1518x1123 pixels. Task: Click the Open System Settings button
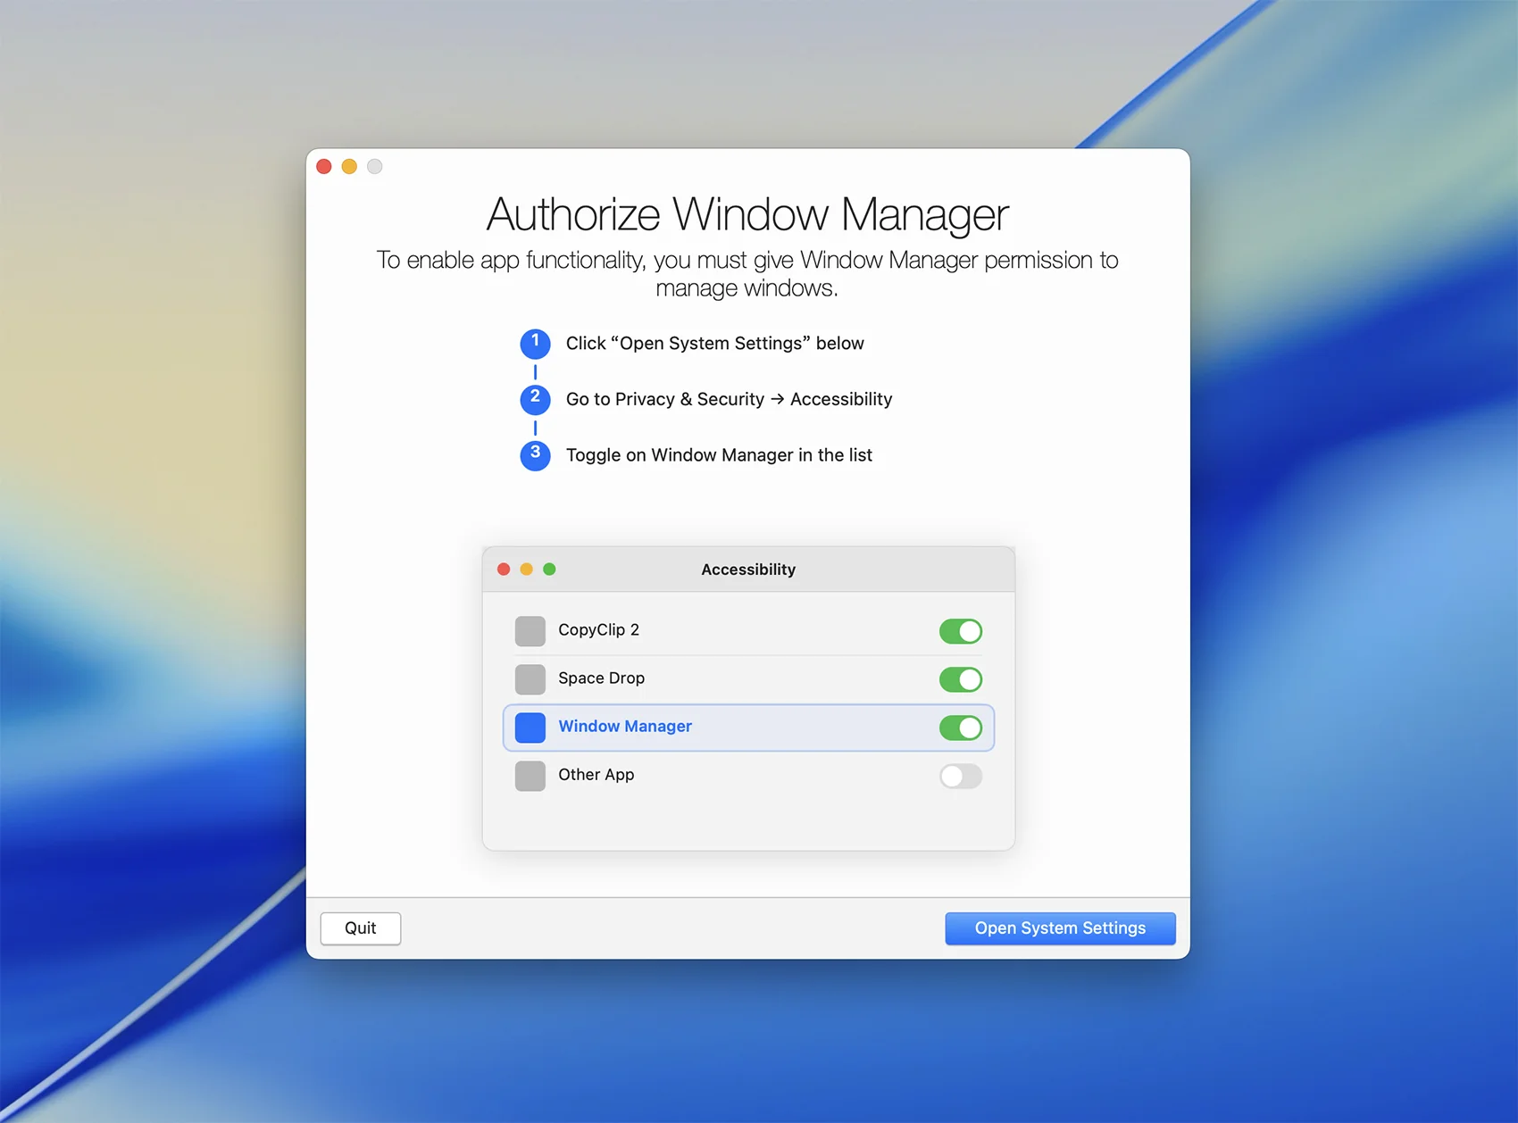point(1059,928)
